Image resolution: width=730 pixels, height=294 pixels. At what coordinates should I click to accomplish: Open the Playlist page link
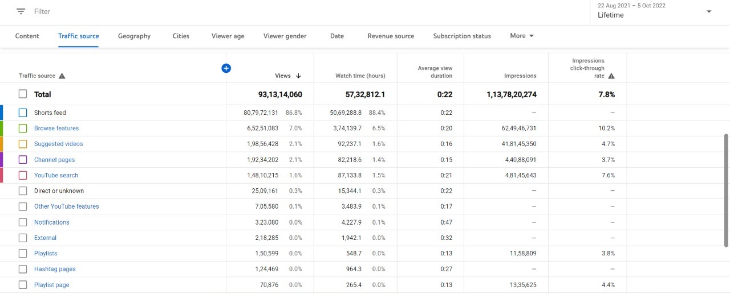coord(51,285)
